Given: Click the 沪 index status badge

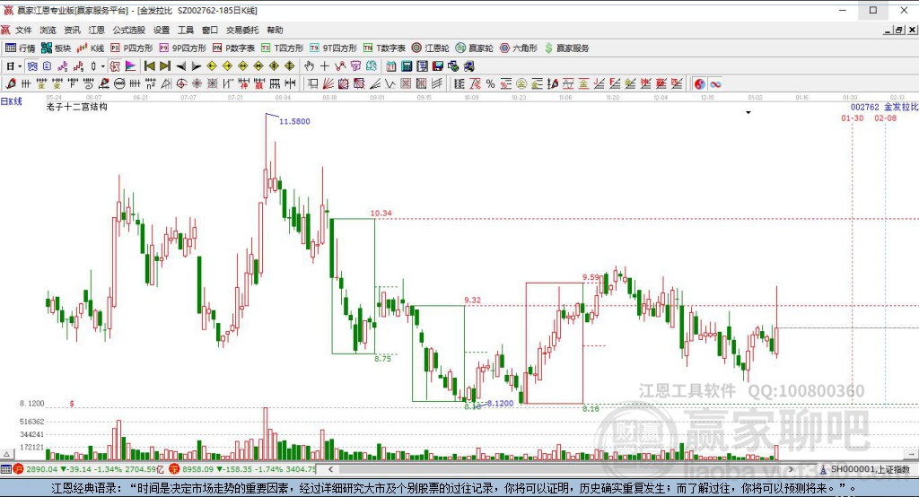Looking at the screenshot, I should click(x=18, y=469).
